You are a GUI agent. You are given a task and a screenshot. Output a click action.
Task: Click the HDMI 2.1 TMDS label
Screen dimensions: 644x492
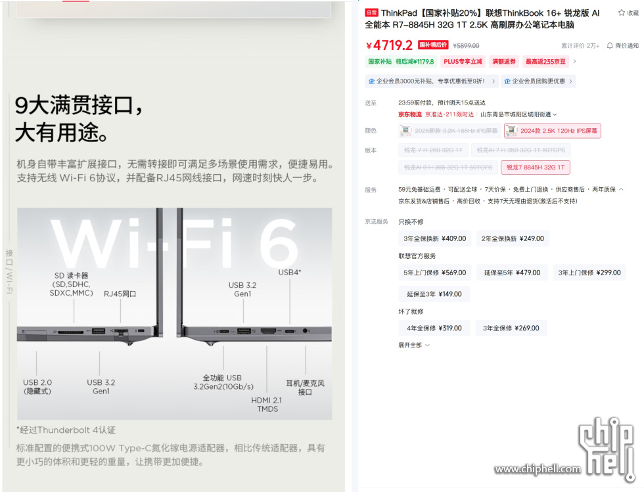point(267,405)
